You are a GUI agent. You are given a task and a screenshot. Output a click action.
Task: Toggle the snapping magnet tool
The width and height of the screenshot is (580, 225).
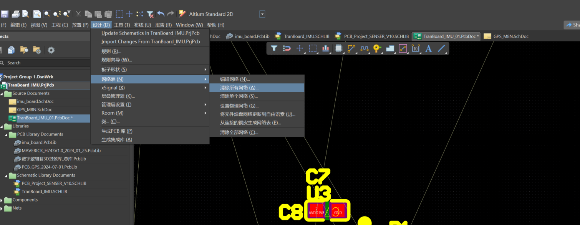tap(286, 48)
